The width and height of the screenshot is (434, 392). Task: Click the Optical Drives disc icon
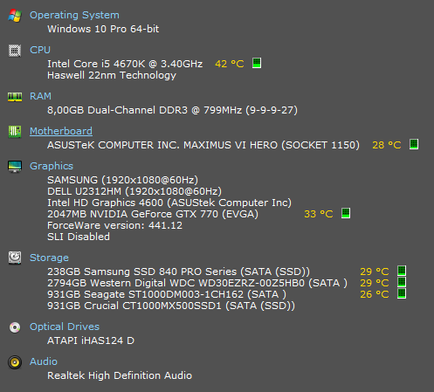pos(15,327)
